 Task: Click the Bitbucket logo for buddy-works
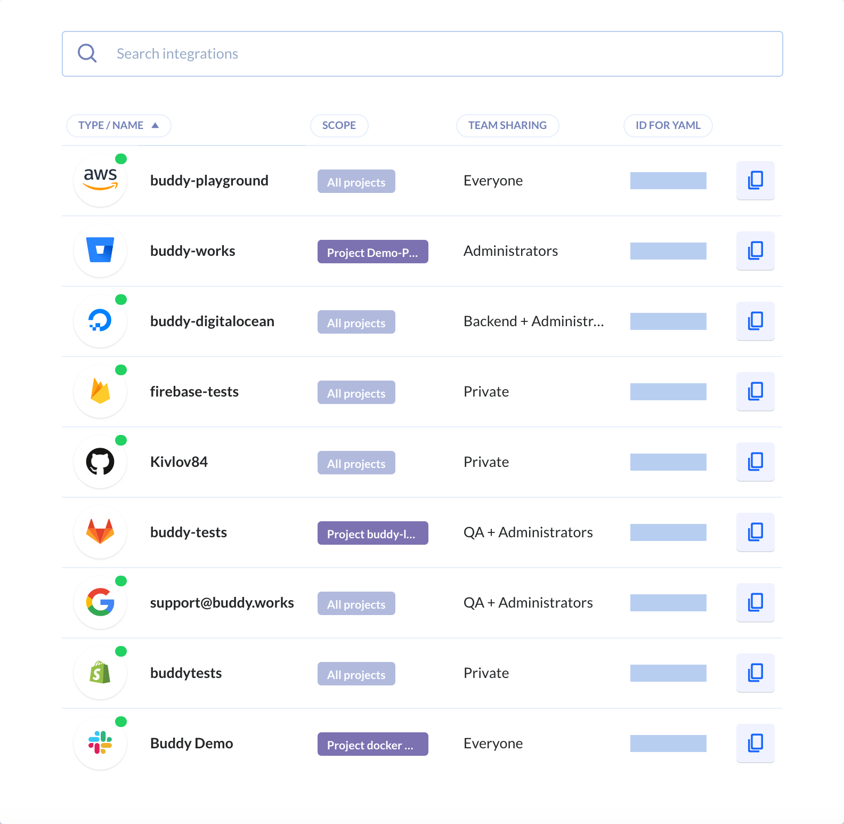100,251
